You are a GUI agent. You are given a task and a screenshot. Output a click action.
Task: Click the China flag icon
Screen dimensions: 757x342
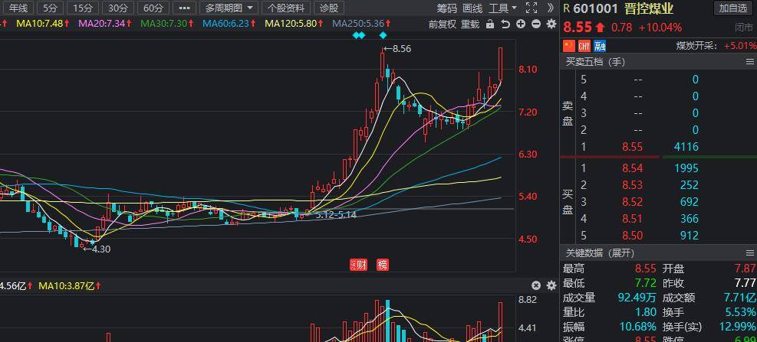(569, 45)
